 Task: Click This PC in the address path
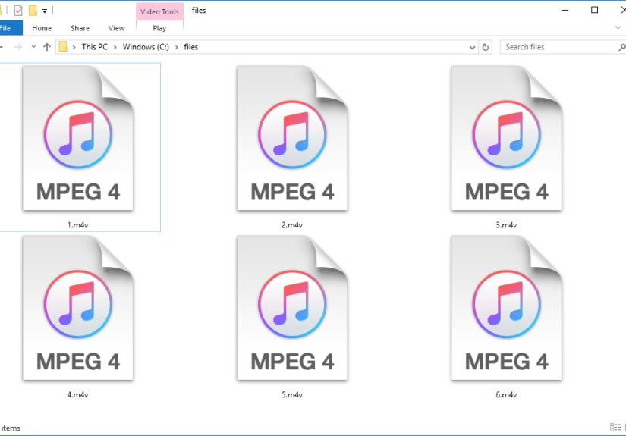(95, 47)
